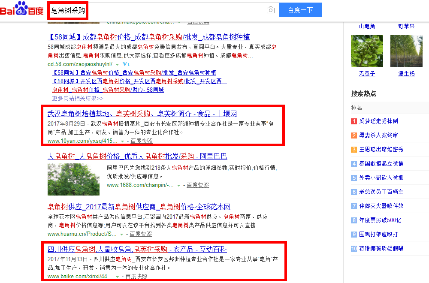This screenshot has height=283, width=429.
Task: Expand the arrow next to www.1688.com URL
Action: 178,186
